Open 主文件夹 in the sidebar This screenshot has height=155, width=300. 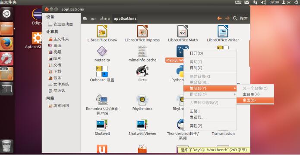pos(61,39)
